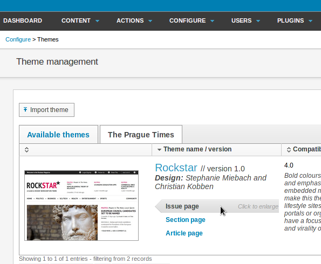Select the Issue page preview item

click(x=182, y=206)
